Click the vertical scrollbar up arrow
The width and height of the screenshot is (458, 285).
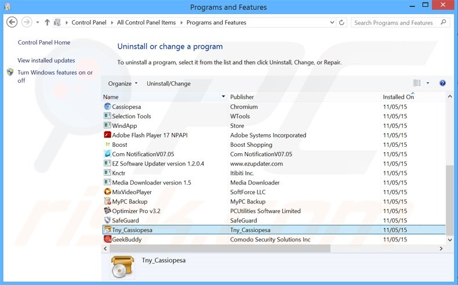pyautogui.click(x=450, y=96)
